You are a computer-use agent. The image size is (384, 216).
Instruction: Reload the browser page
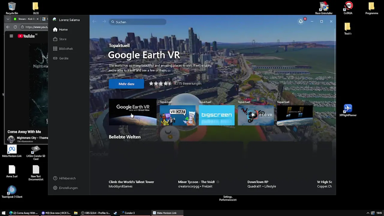[x=15, y=27]
